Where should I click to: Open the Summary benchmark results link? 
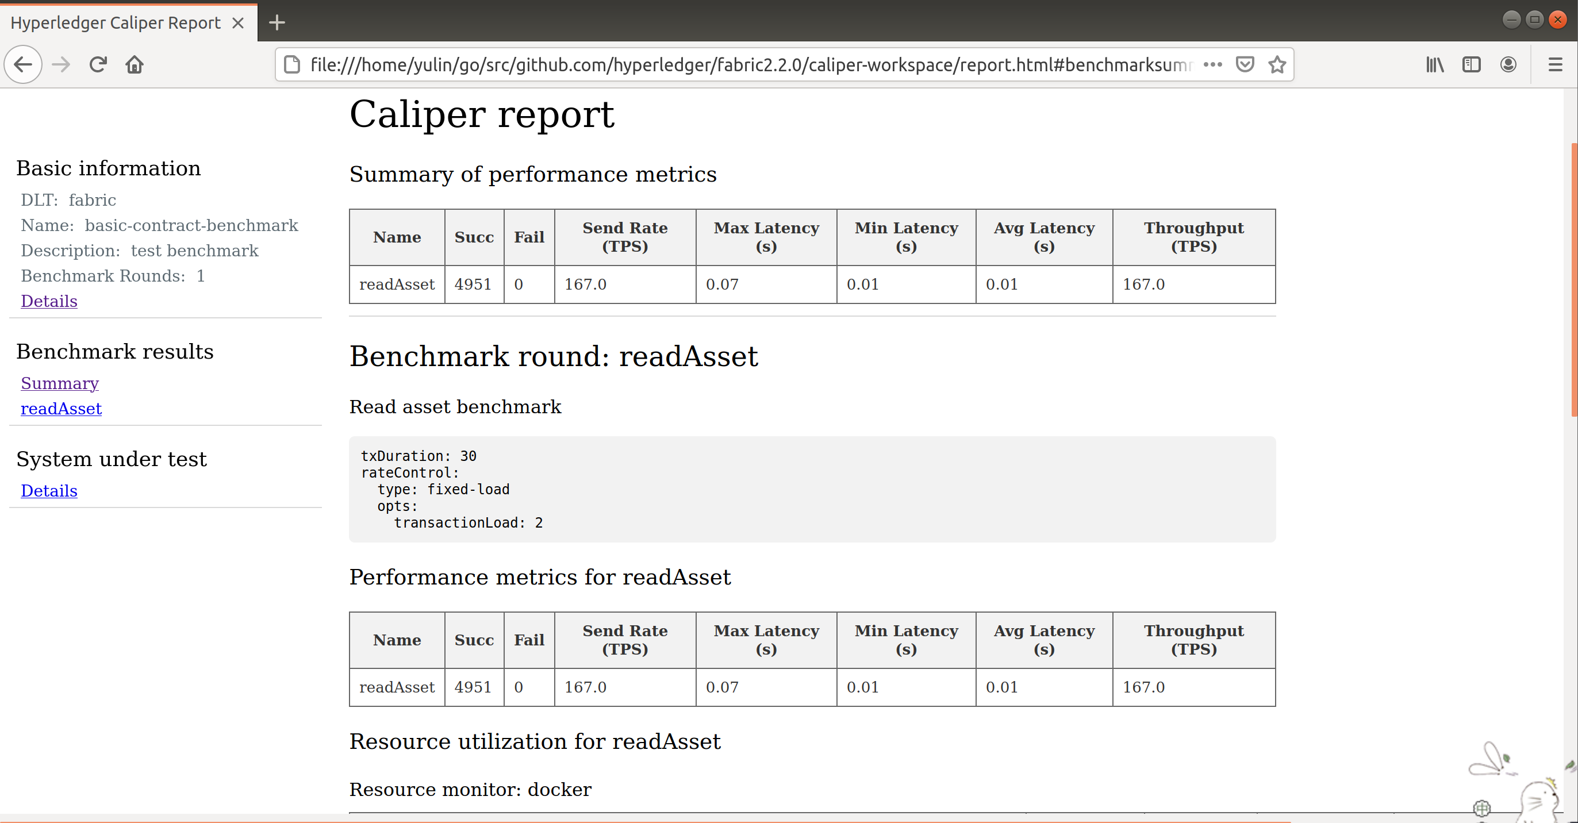pyautogui.click(x=59, y=383)
